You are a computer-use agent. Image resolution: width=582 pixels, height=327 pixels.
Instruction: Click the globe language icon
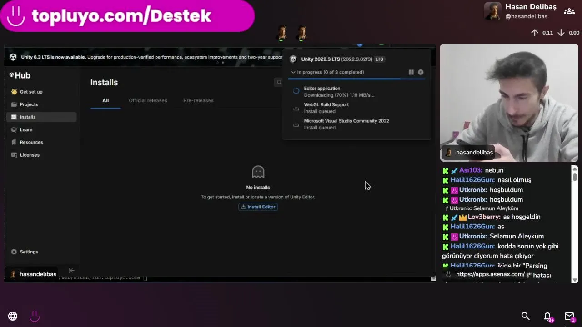pyautogui.click(x=13, y=316)
